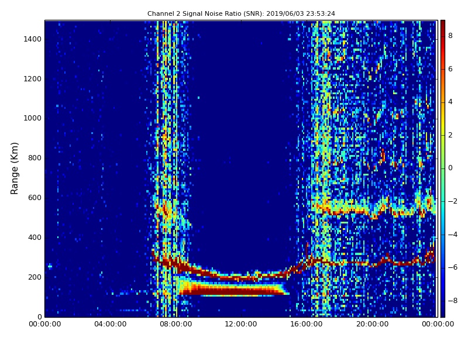Click the colorbar label −4
Image resolution: width=468 pixels, height=351 pixels.
pyautogui.click(x=452, y=235)
